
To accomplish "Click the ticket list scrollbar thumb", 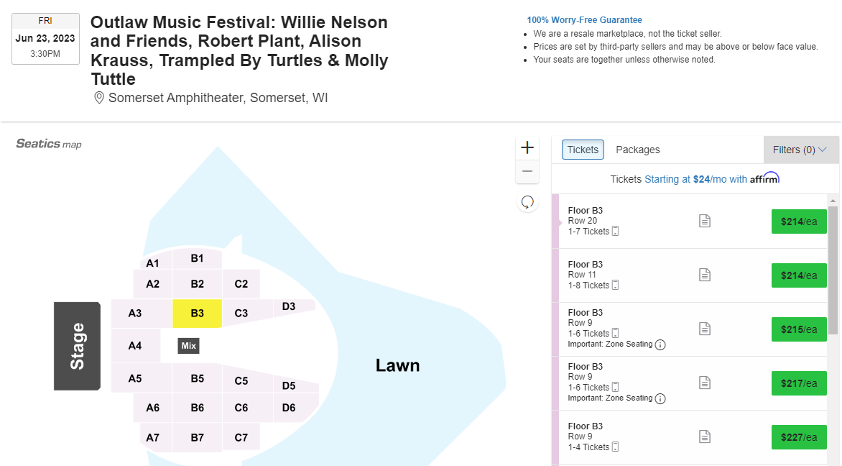I will (x=833, y=270).
